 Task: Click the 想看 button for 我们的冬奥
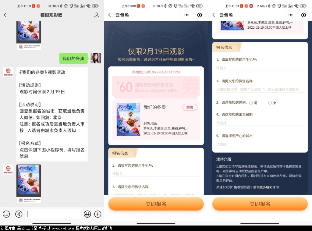pos(190,107)
